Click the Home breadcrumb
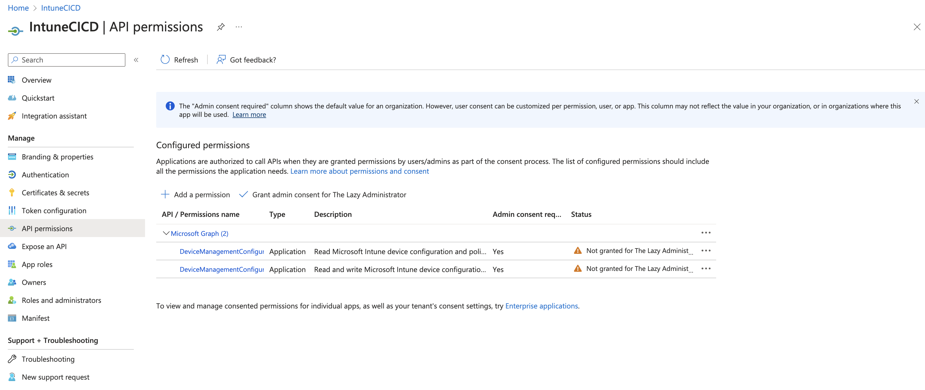925x390 pixels. (18, 8)
